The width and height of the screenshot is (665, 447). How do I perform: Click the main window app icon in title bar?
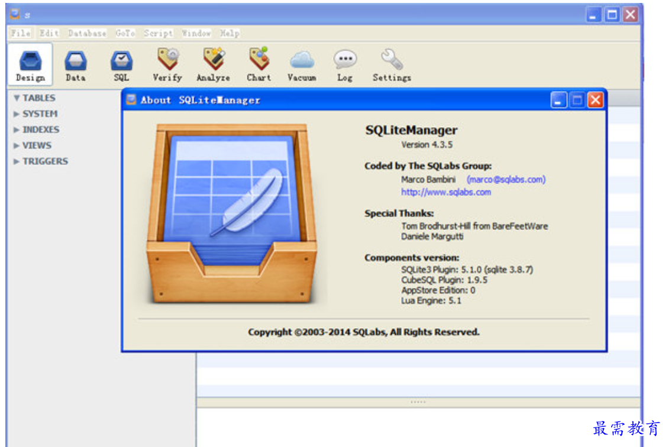(x=15, y=14)
